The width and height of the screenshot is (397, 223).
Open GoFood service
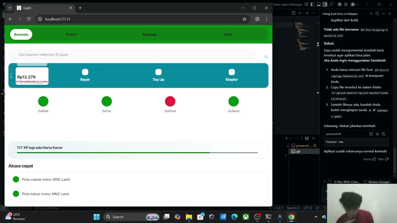[170, 104]
